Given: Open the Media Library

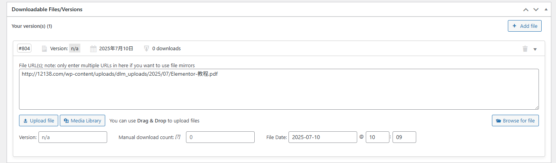Looking at the screenshot, I should click(82, 121).
